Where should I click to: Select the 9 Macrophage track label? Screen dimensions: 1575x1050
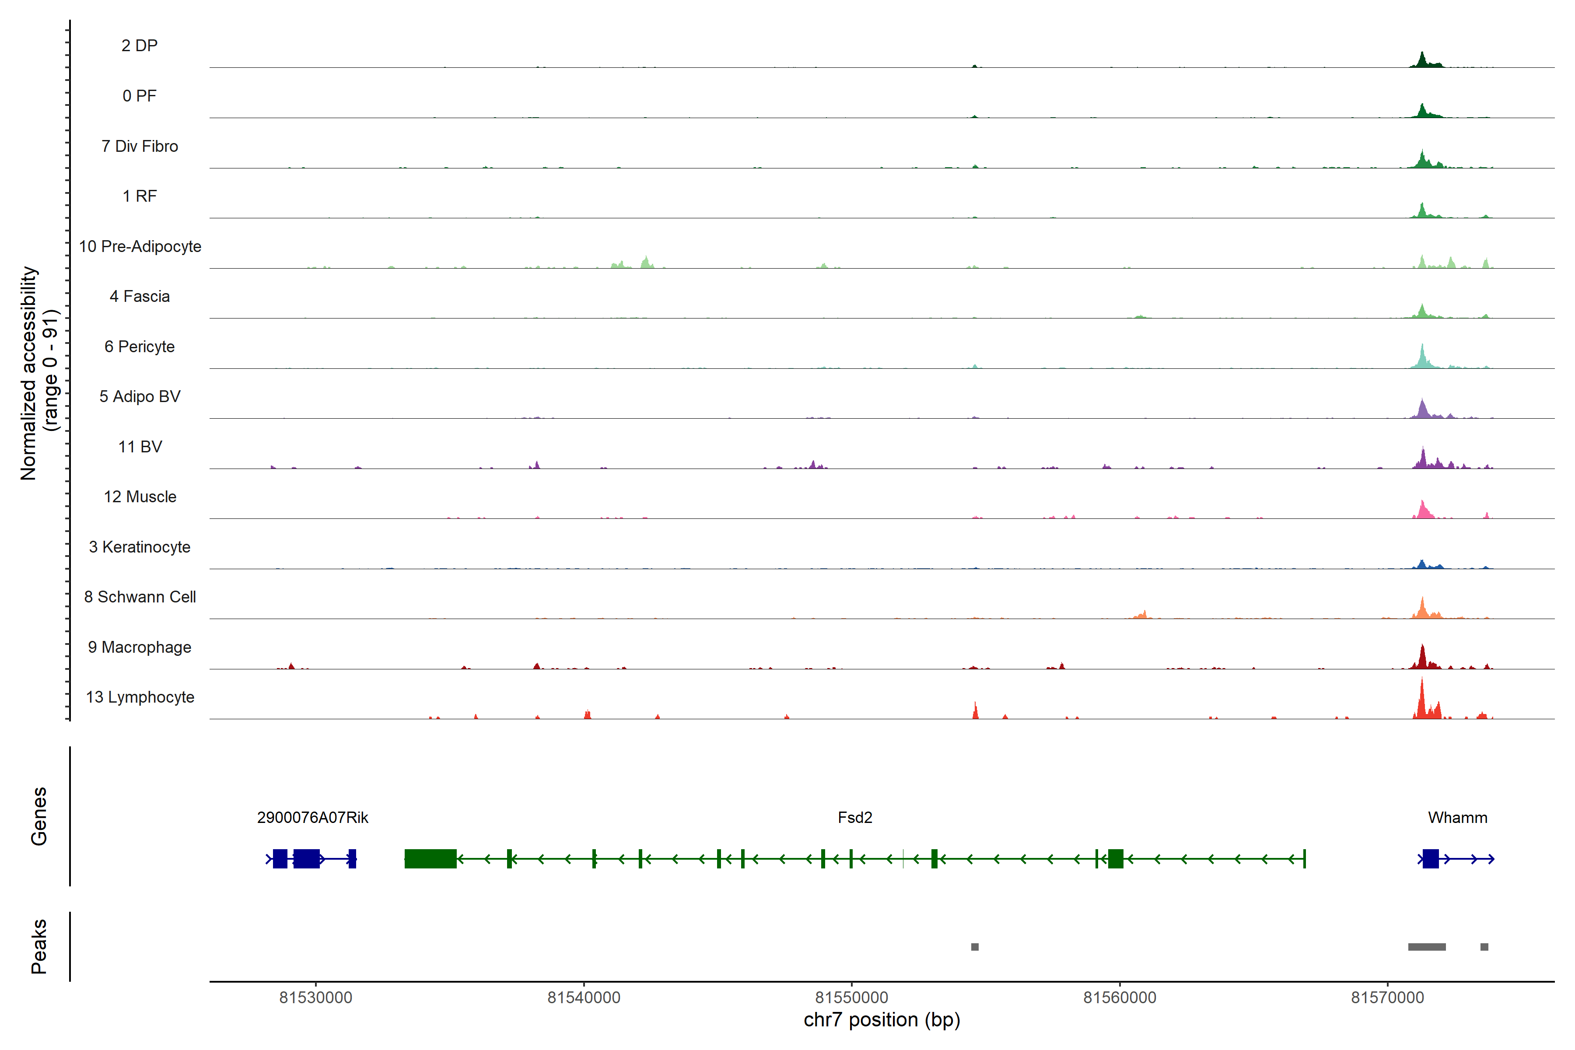[139, 647]
